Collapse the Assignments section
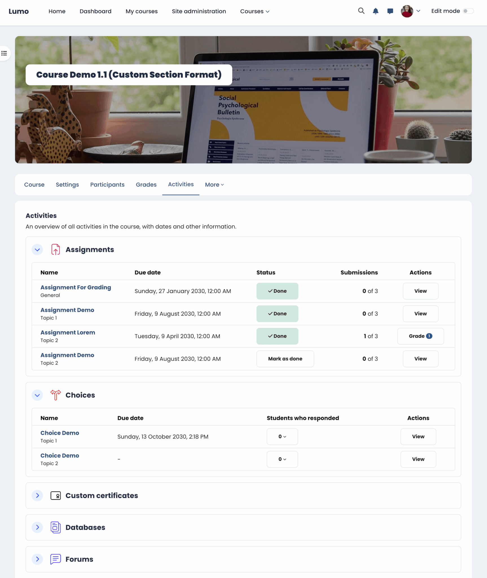Viewport: 487px width, 578px height. (37, 249)
